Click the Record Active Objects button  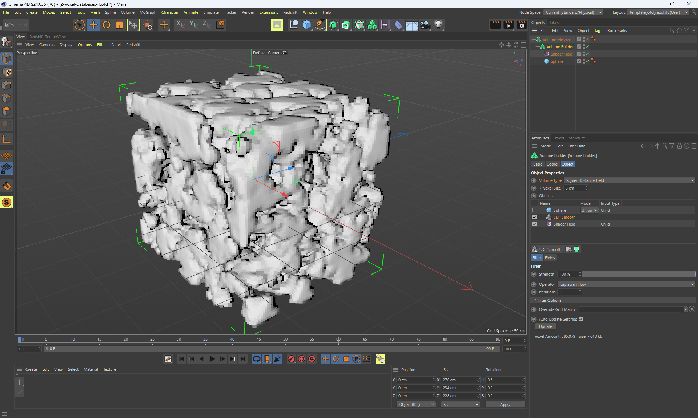(292, 359)
